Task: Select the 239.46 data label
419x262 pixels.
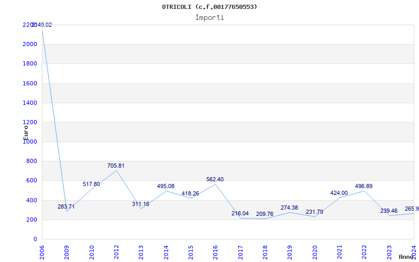Action: (x=389, y=211)
